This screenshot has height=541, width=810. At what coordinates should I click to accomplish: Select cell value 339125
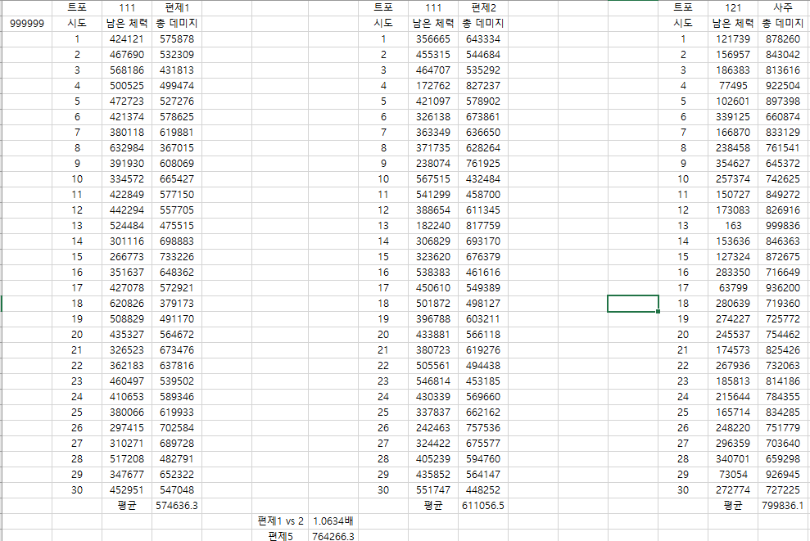[732, 117]
